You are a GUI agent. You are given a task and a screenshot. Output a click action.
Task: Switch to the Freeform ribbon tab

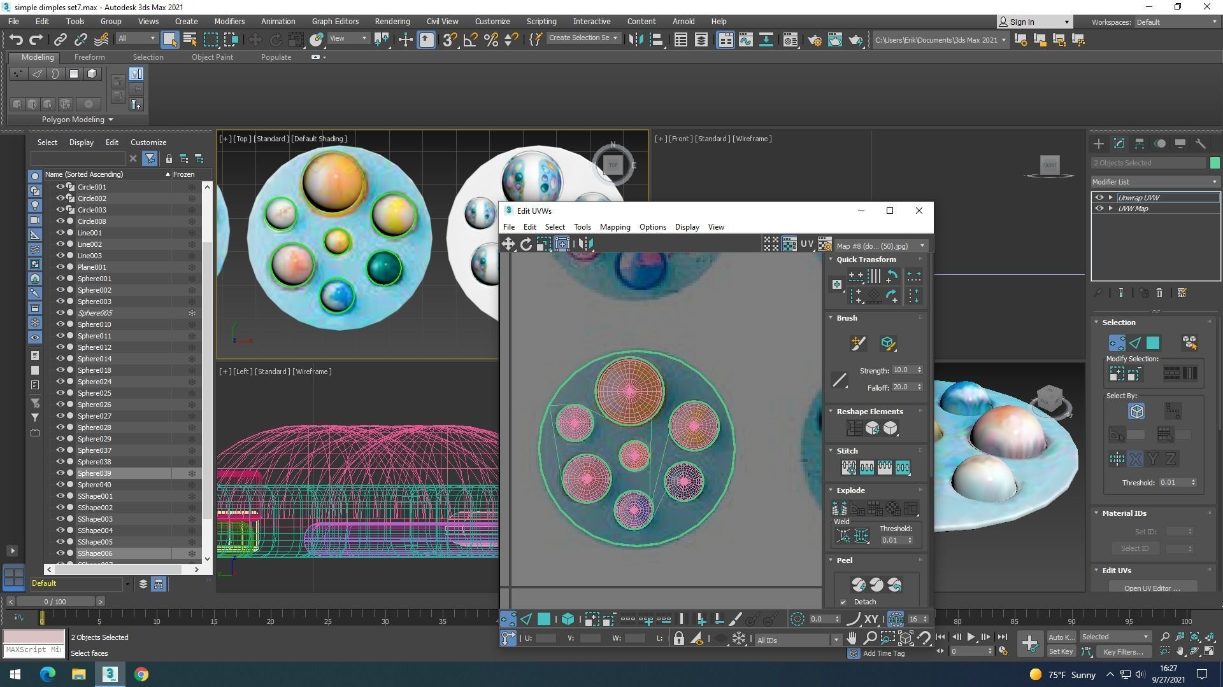89,57
